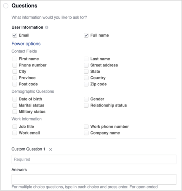This screenshot has width=182, height=191.
Task: Check the Work email option
Action: (x=14, y=133)
